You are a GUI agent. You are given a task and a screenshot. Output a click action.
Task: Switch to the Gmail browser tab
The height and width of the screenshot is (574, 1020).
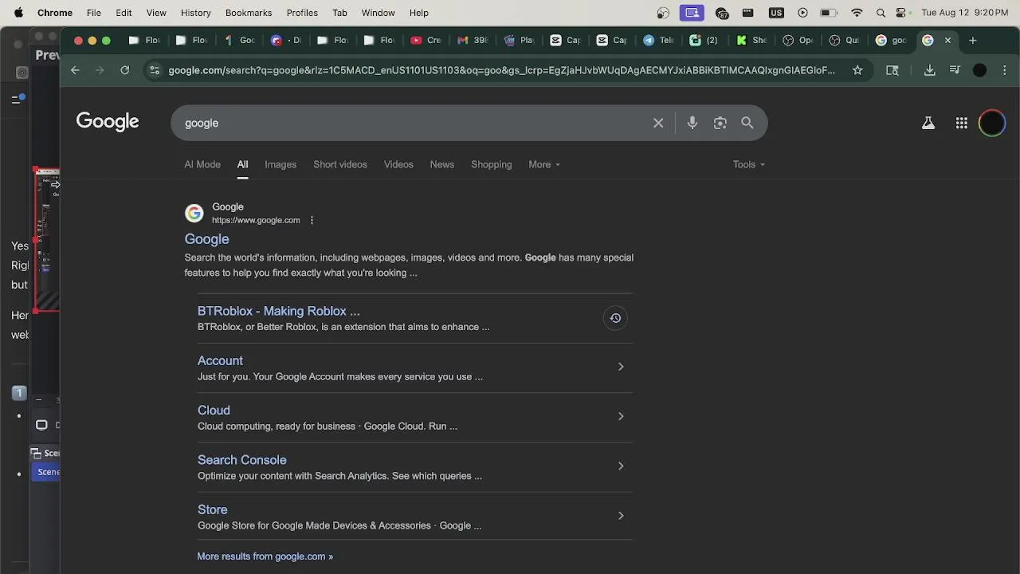tap(473, 40)
